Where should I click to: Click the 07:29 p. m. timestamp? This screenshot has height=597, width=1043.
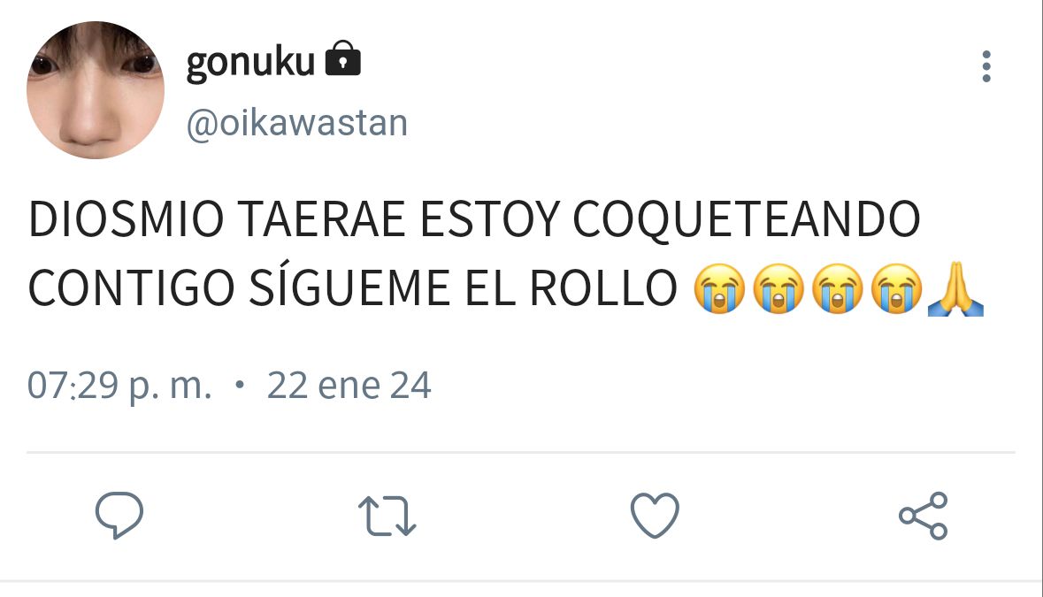coord(119,385)
